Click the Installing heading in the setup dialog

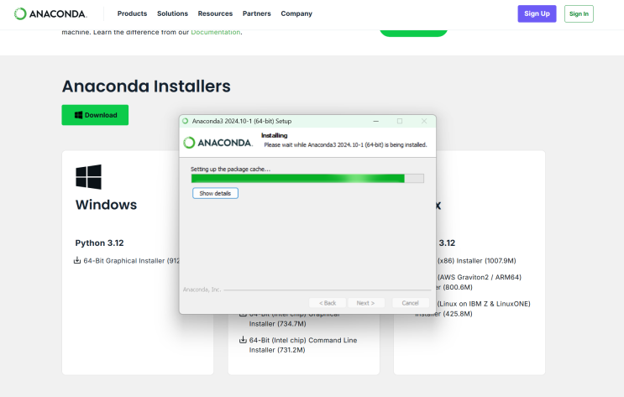[274, 135]
